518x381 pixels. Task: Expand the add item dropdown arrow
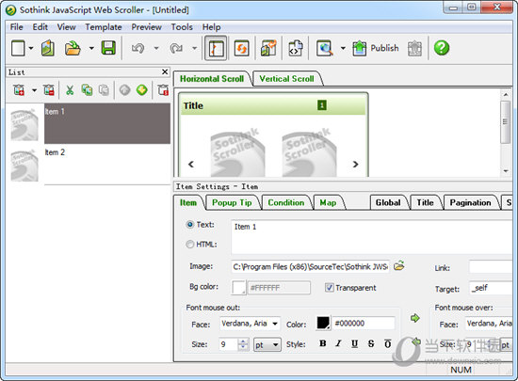(x=34, y=89)
